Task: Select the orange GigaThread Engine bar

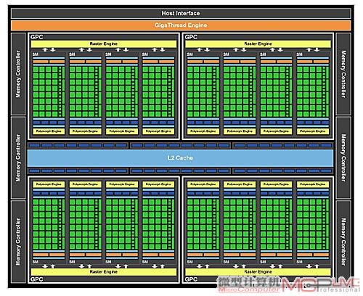Action: pos(181,25)
